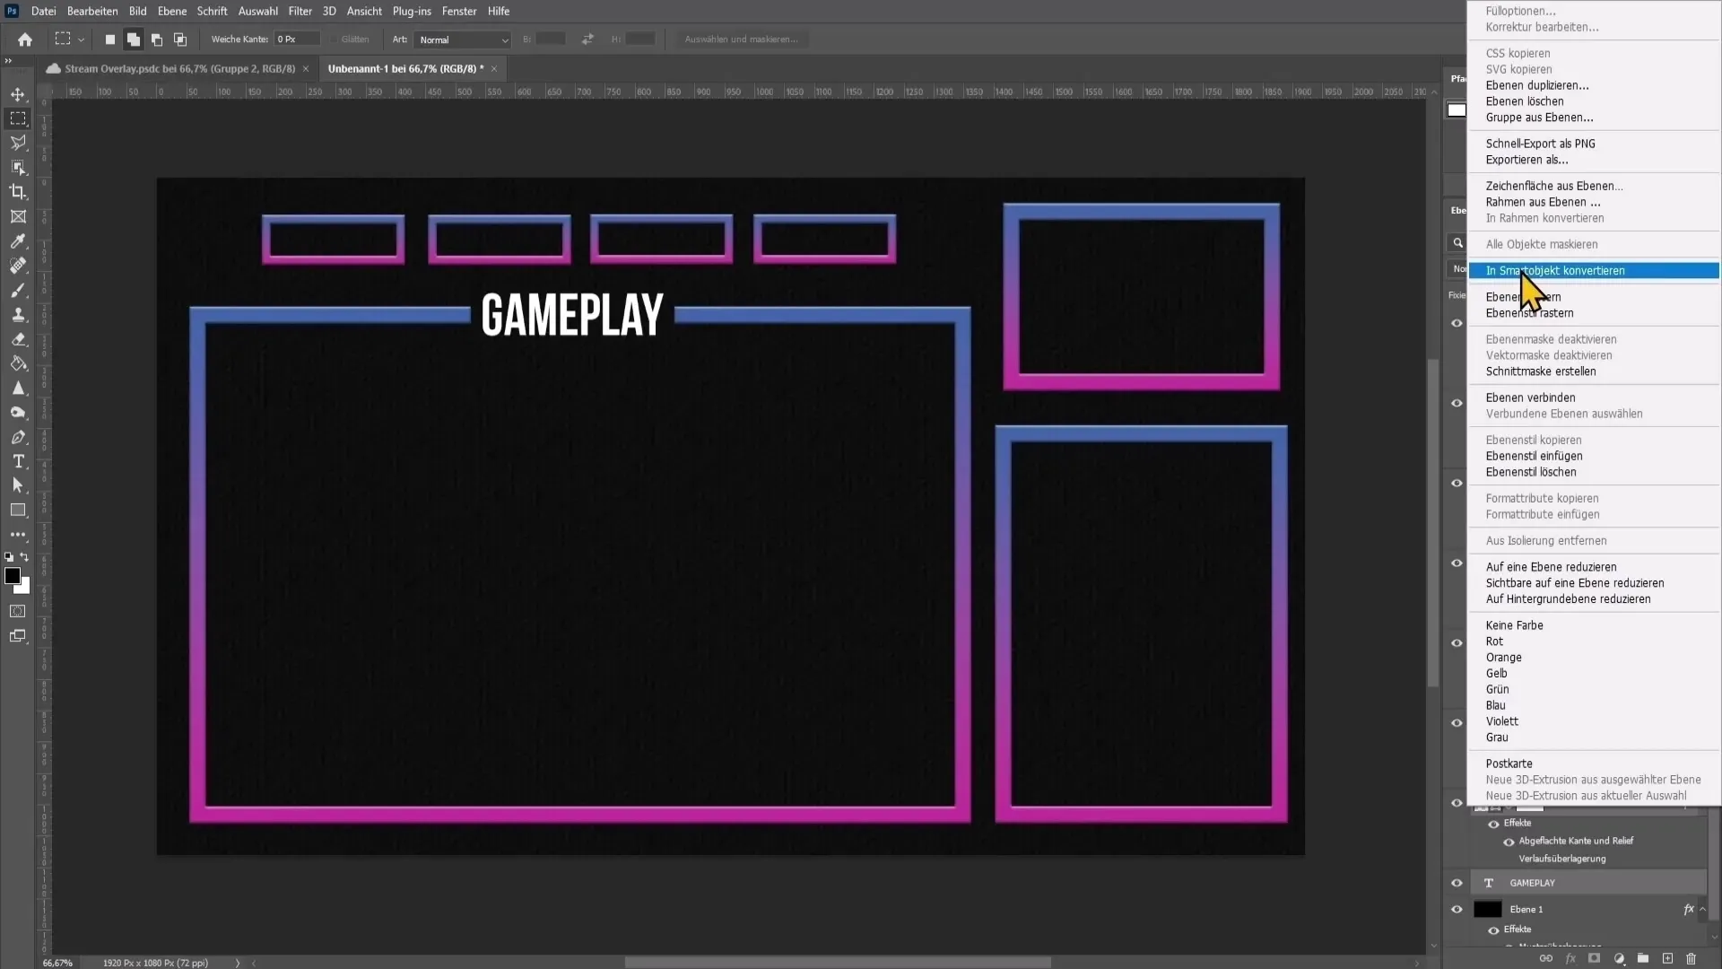The image size is (1722, 969).
Task: Switch to Stream Overlay.psdc tab
Action: (179, 68)
